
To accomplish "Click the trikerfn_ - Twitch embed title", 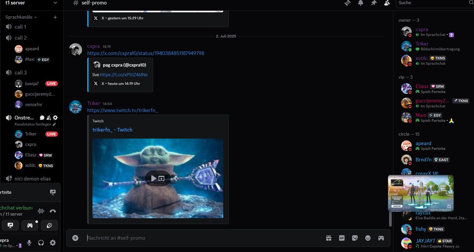I will [113, 130].
